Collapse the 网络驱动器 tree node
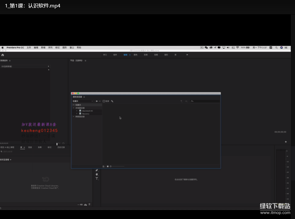This screenshot has height=219, width=295. click(x=74, y=117)
